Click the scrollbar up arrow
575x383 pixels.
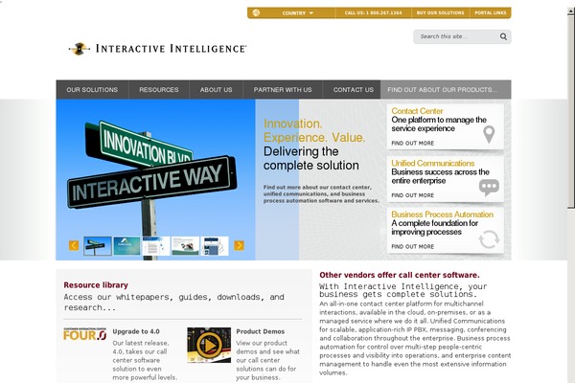coord(571,11)
